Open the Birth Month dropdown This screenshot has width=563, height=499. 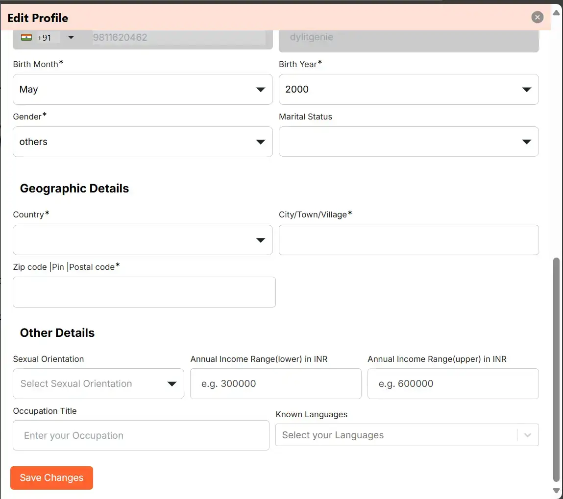click(x=143, y=90)
